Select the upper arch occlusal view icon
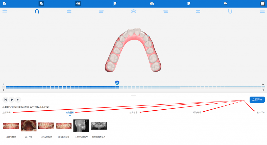This screenshot has height=145, width=267. pyautogui.click(x=37, y=11)
